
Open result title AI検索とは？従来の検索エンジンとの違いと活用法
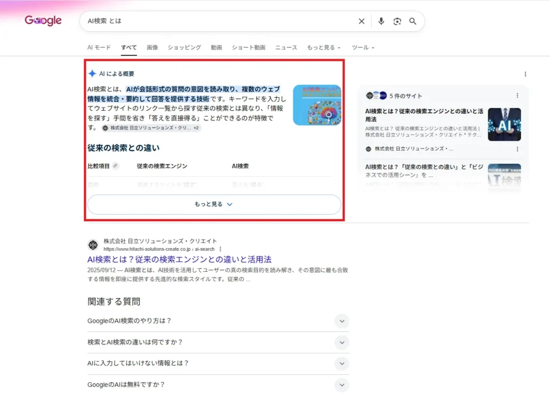(179, 259)
